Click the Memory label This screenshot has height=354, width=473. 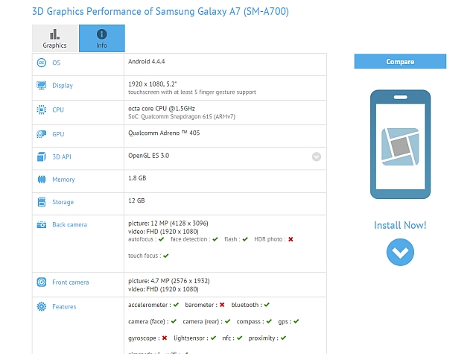(x=63, y=180)
